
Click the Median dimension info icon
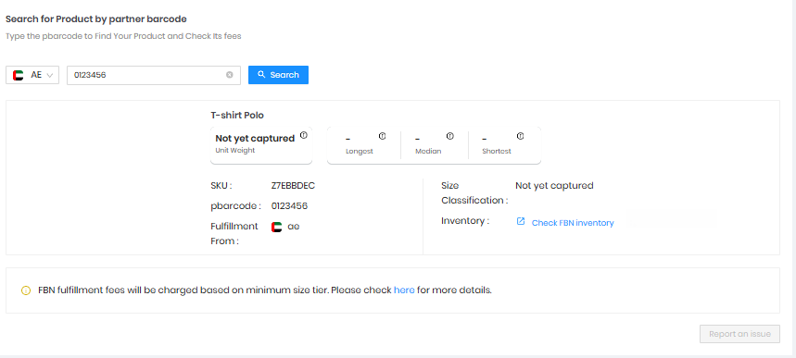pyautogui.click(x=449, y=136)
